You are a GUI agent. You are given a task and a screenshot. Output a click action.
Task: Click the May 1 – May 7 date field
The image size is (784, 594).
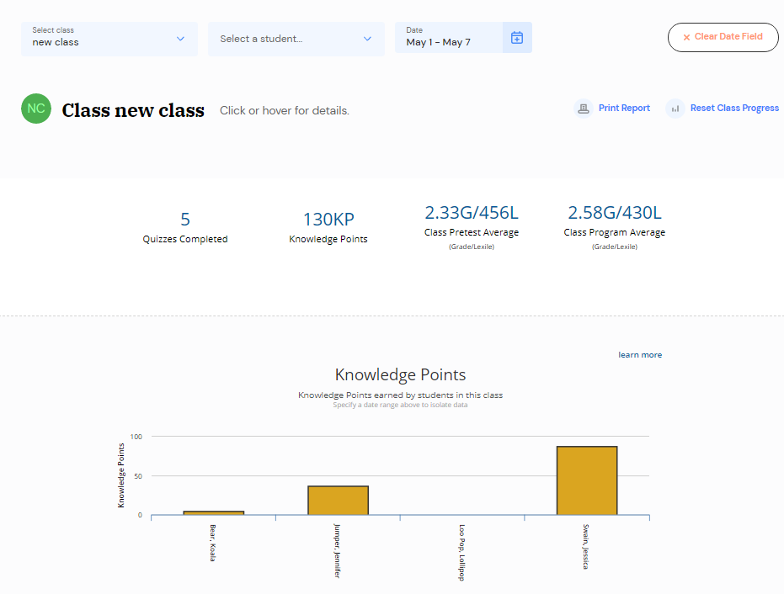click(x=449, y=38)
